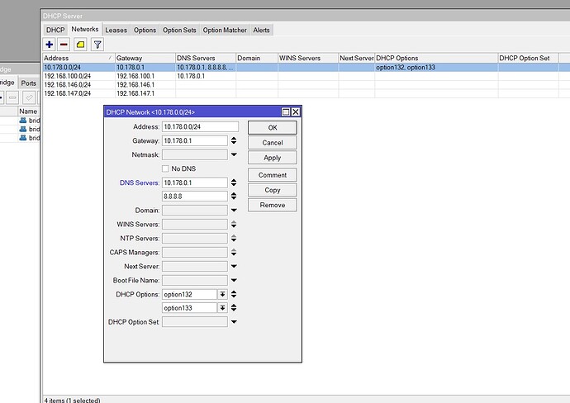Viewport: 570px width, 403px height.
Task: Open the option132 dropdown list
Action: tap(222, 294)
